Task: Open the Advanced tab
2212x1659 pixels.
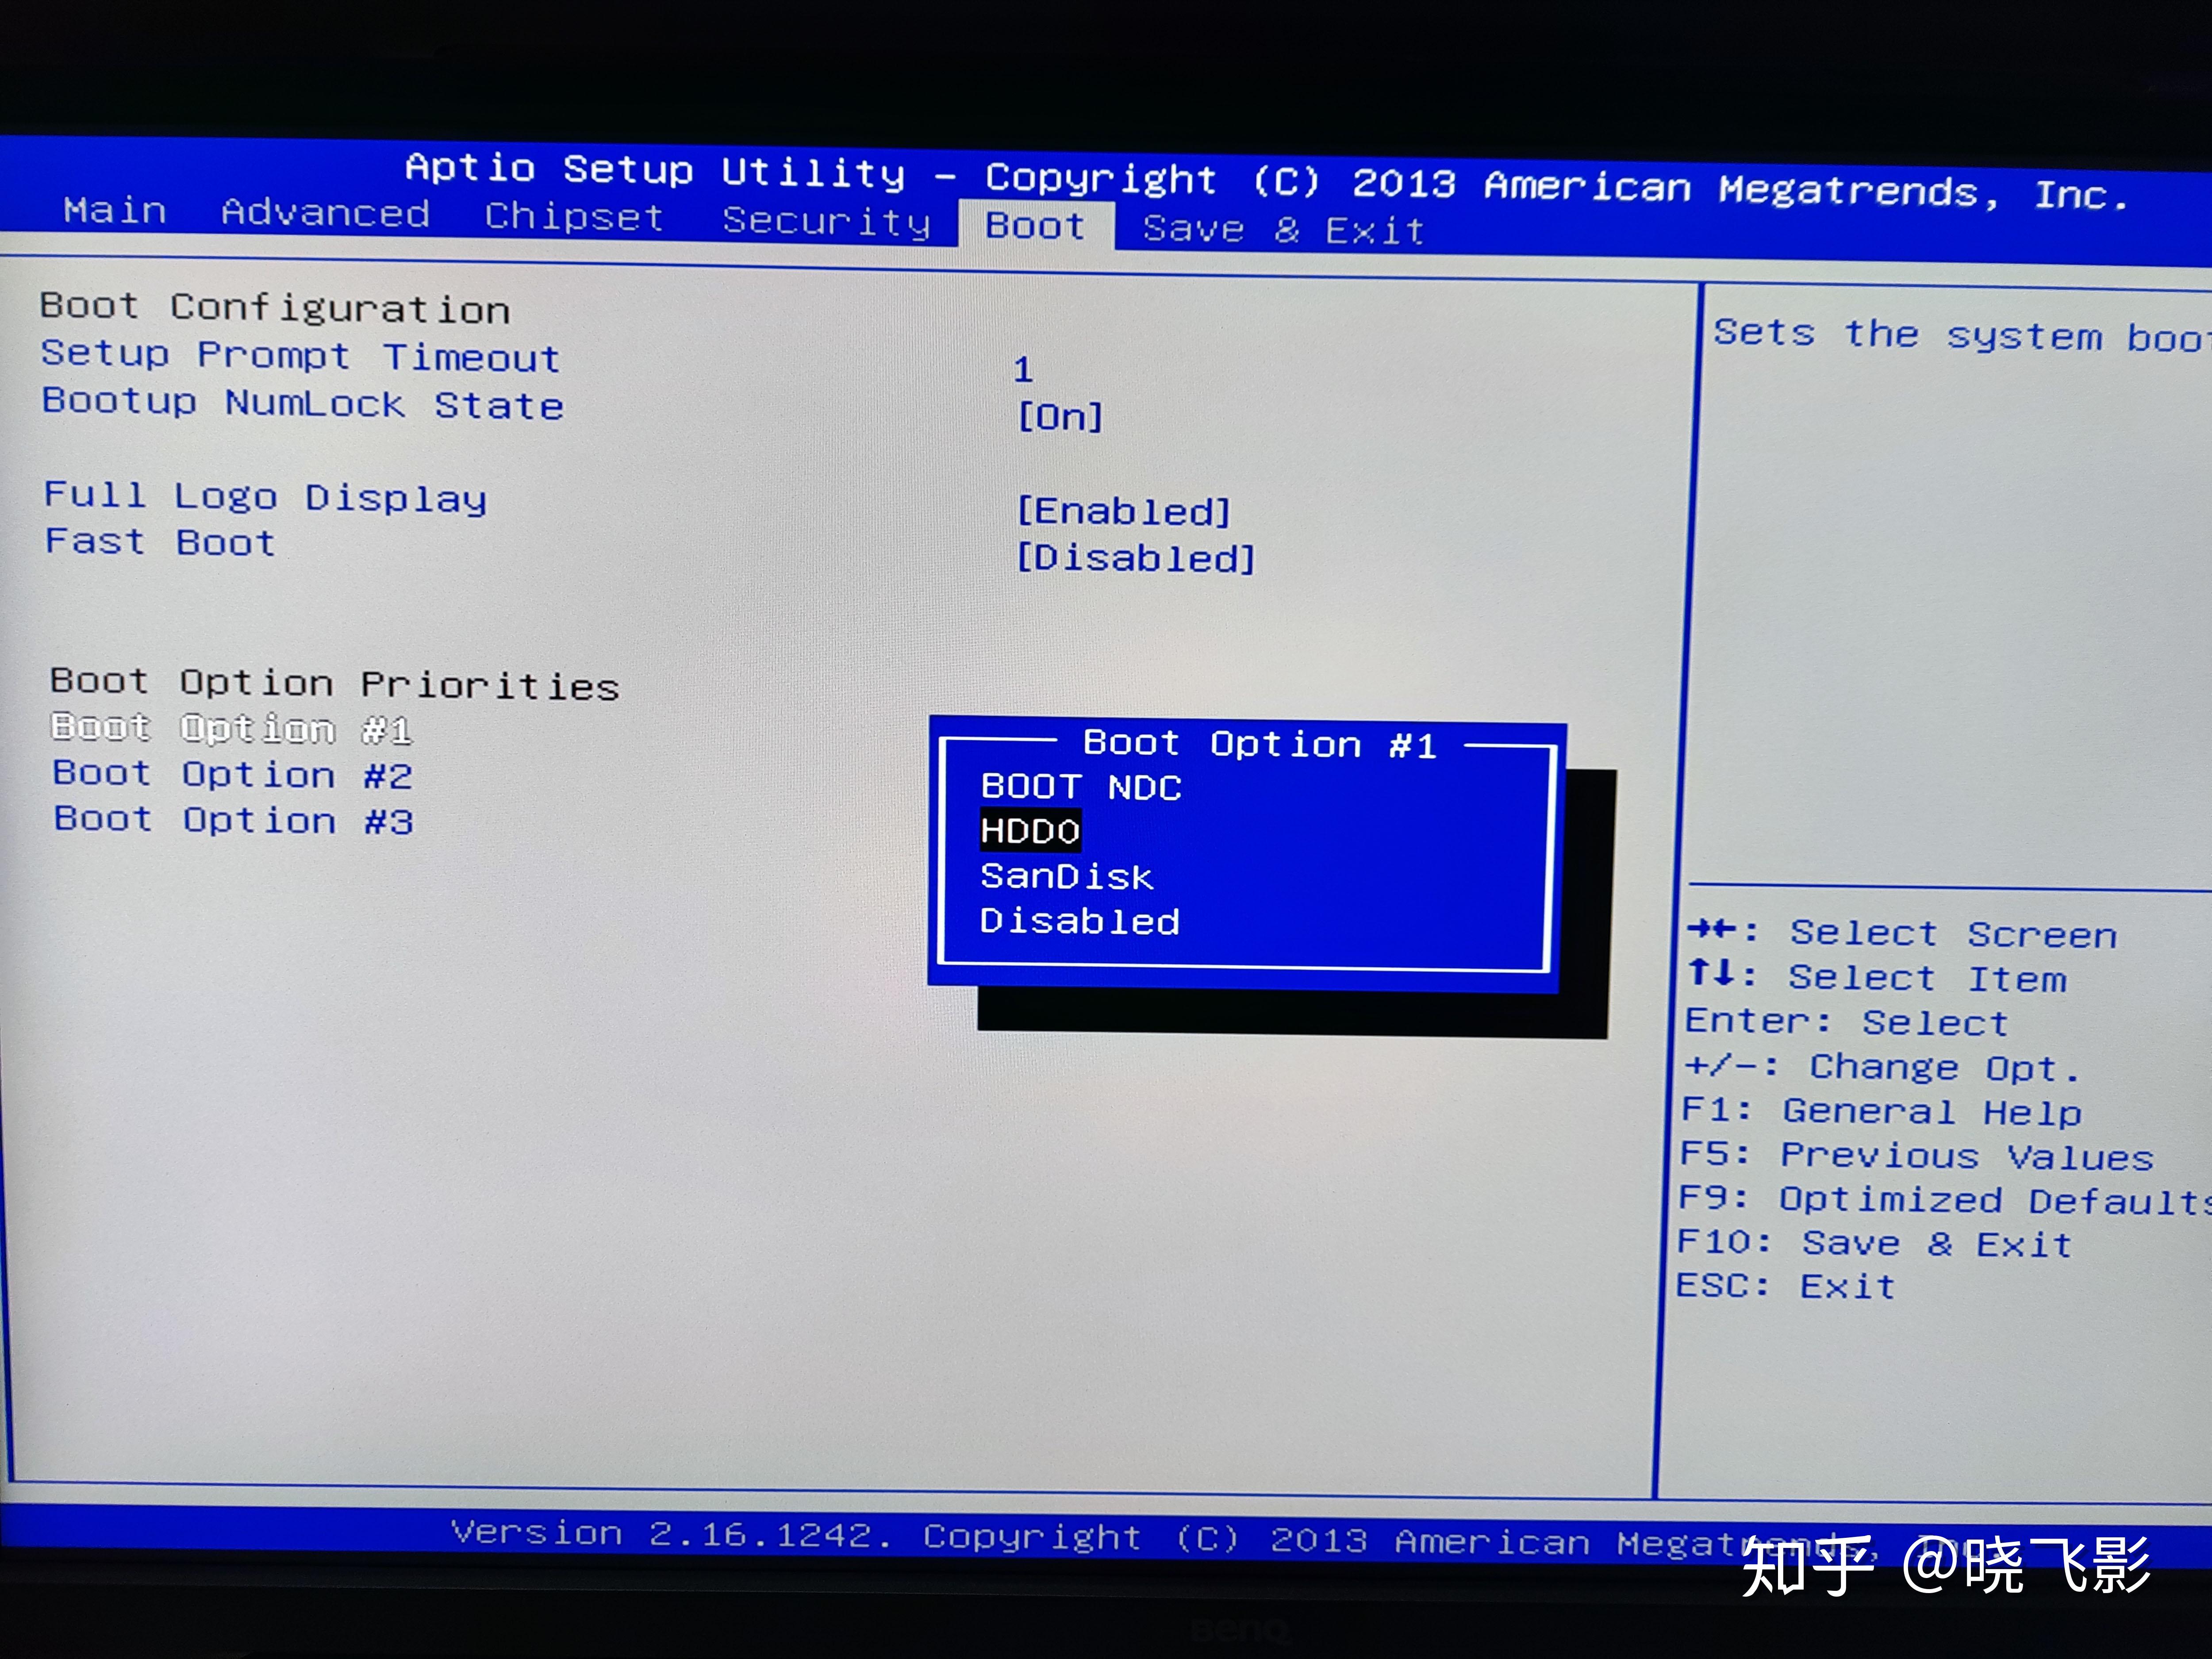Action: pos(325,213)
